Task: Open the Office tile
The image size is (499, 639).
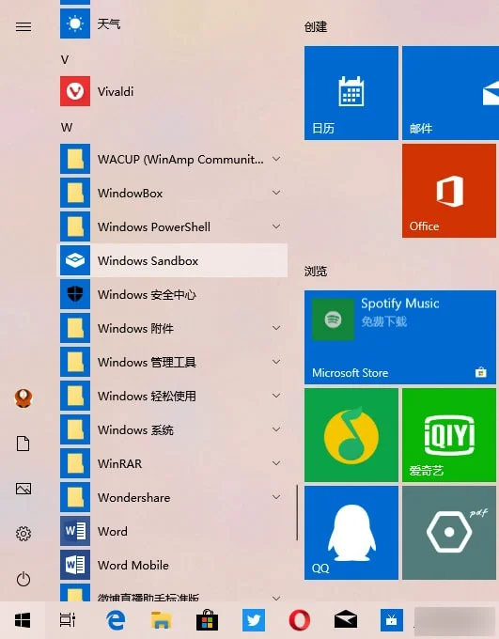Action: (x=449, y=191)
